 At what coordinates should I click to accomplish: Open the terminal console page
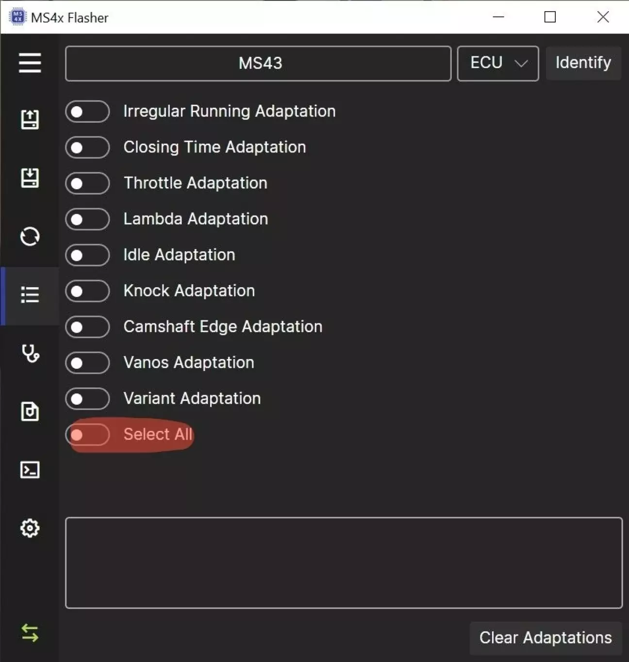click(30, 470)
